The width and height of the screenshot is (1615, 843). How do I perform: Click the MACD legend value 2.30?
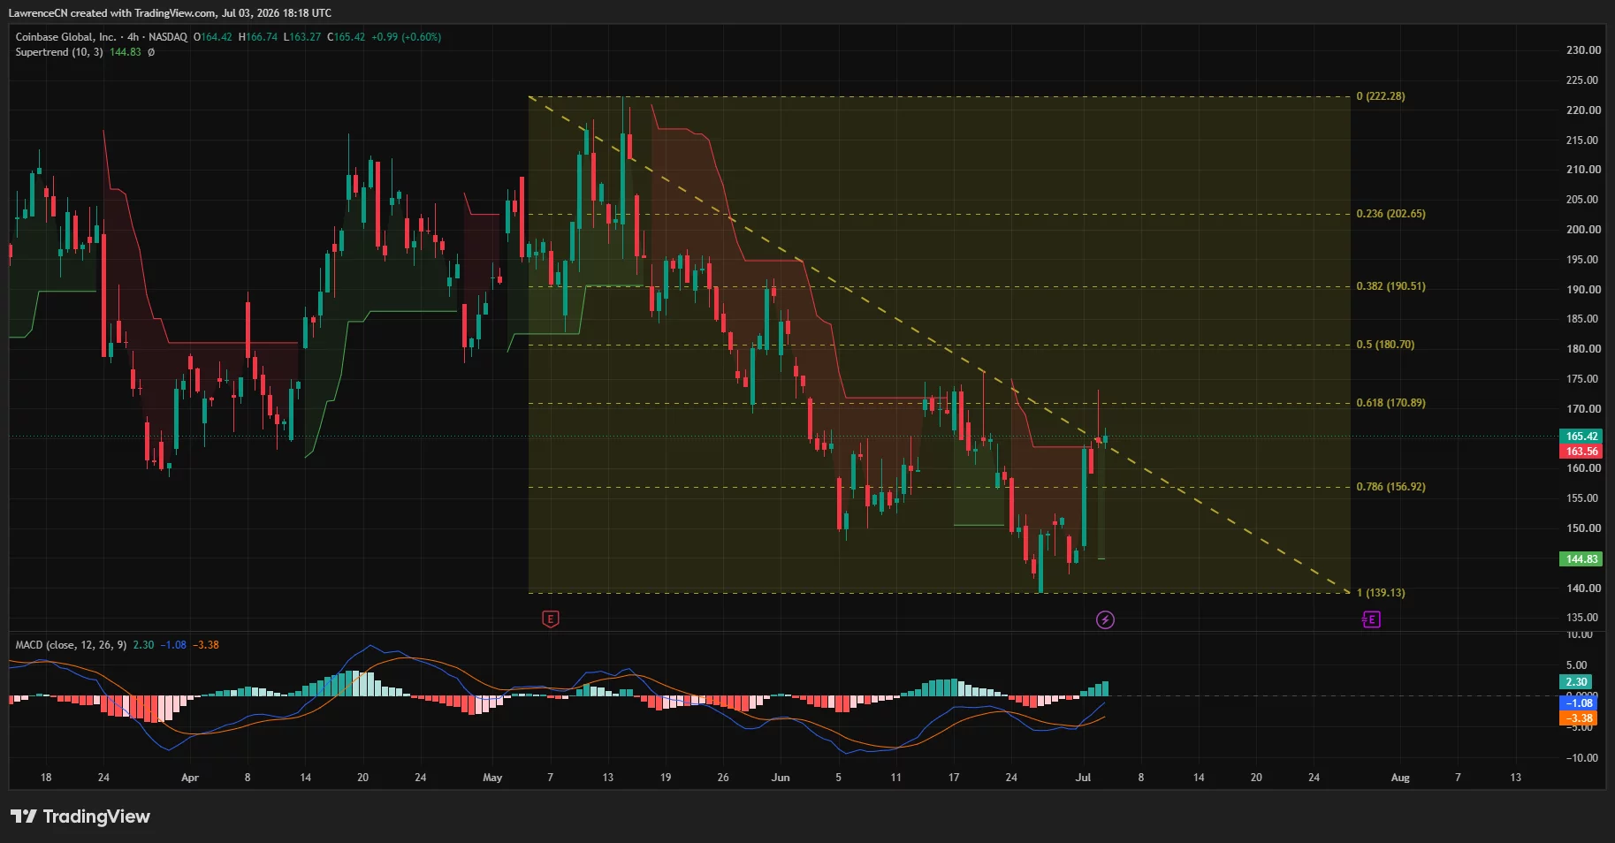tap(143, 645)
